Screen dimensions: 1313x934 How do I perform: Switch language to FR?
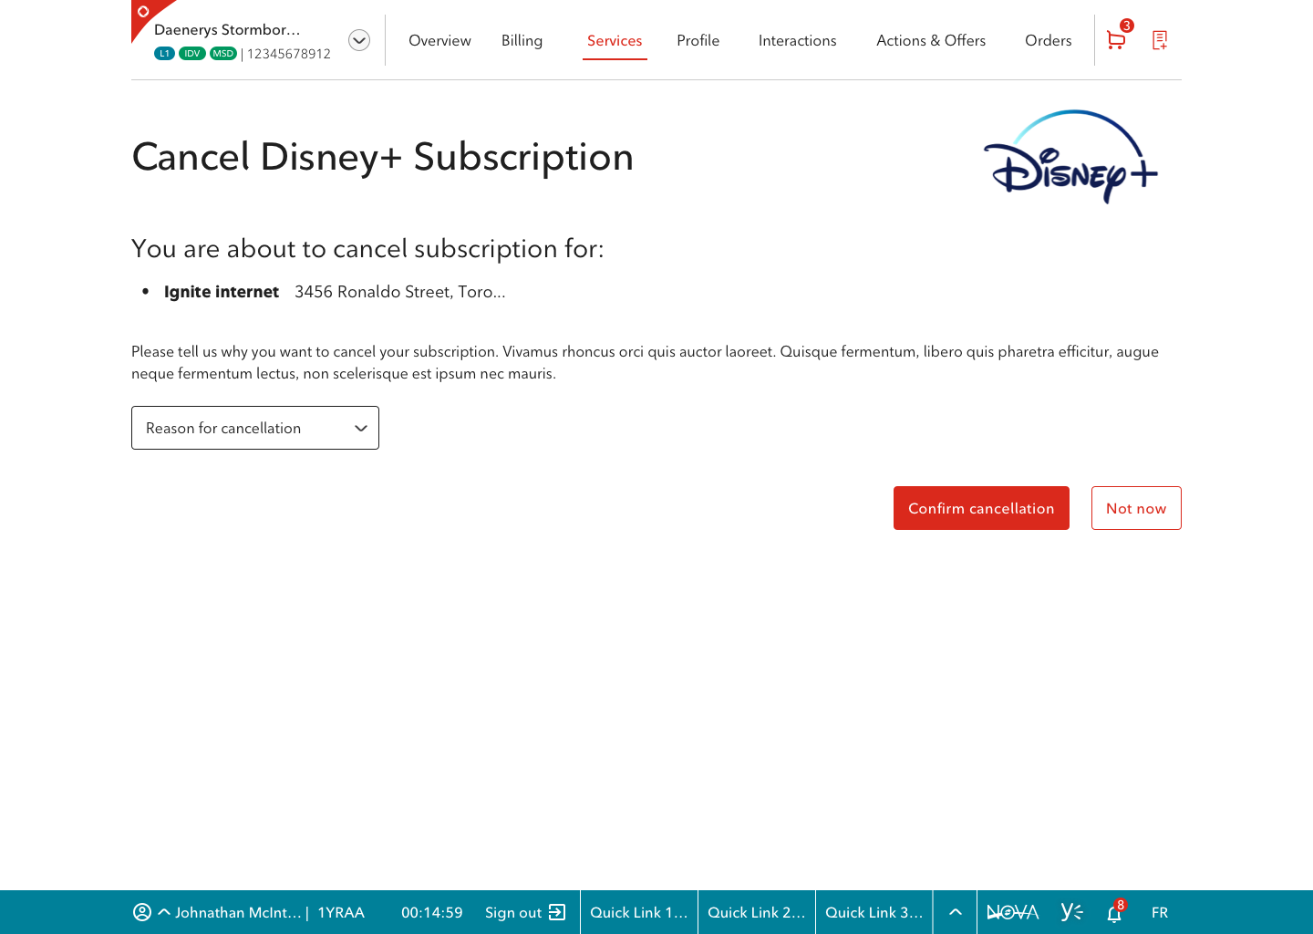tap(1160, 912)
